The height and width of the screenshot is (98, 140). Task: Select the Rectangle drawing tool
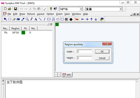tap(49, 19)
